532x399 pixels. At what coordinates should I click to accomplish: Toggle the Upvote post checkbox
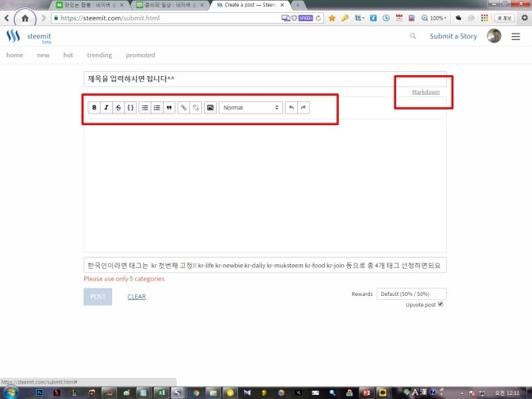pos(440,304)
